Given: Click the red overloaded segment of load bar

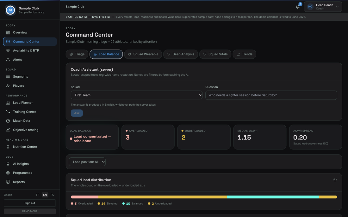Looking at the screenshot, I should pos(84,197).
